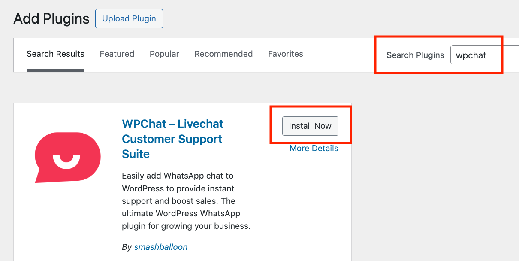Go to the Popular plugins tab
Image resolution: width=519 pixels, height=261 pixels.
(164, 54)
